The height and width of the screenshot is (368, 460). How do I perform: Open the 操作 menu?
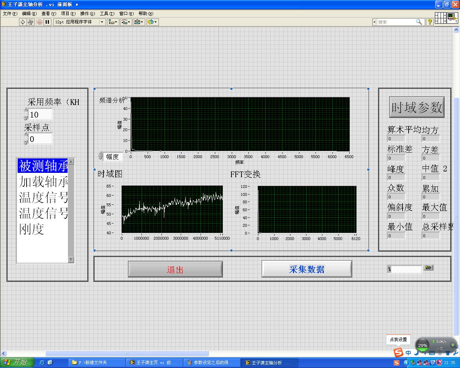[88, 14]
